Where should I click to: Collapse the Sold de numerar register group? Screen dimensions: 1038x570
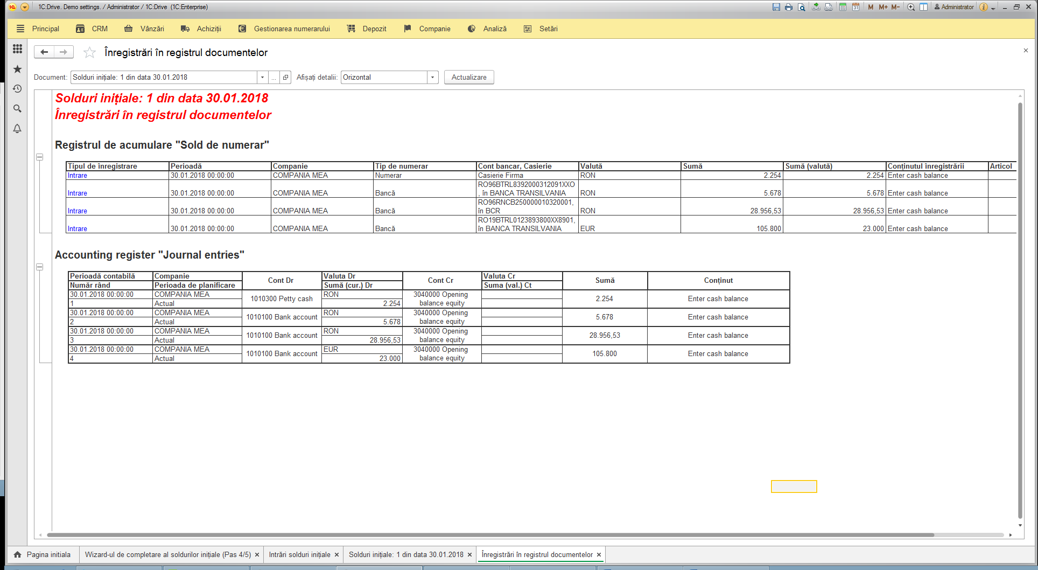point(39,157)
